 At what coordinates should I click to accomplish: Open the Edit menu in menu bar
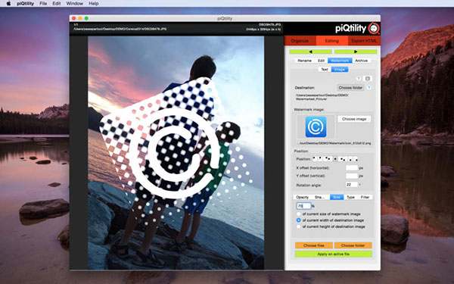[x=57, y=4]
